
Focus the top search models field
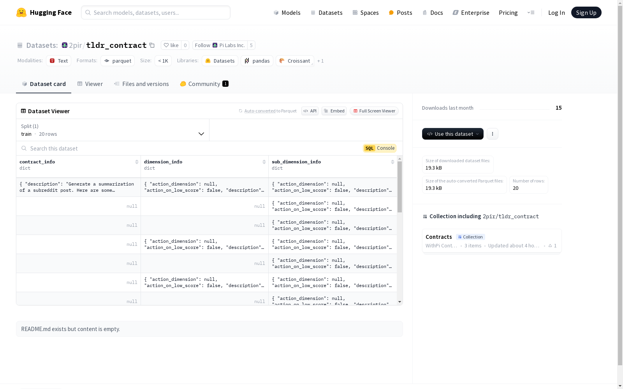(x=156, y=12)
